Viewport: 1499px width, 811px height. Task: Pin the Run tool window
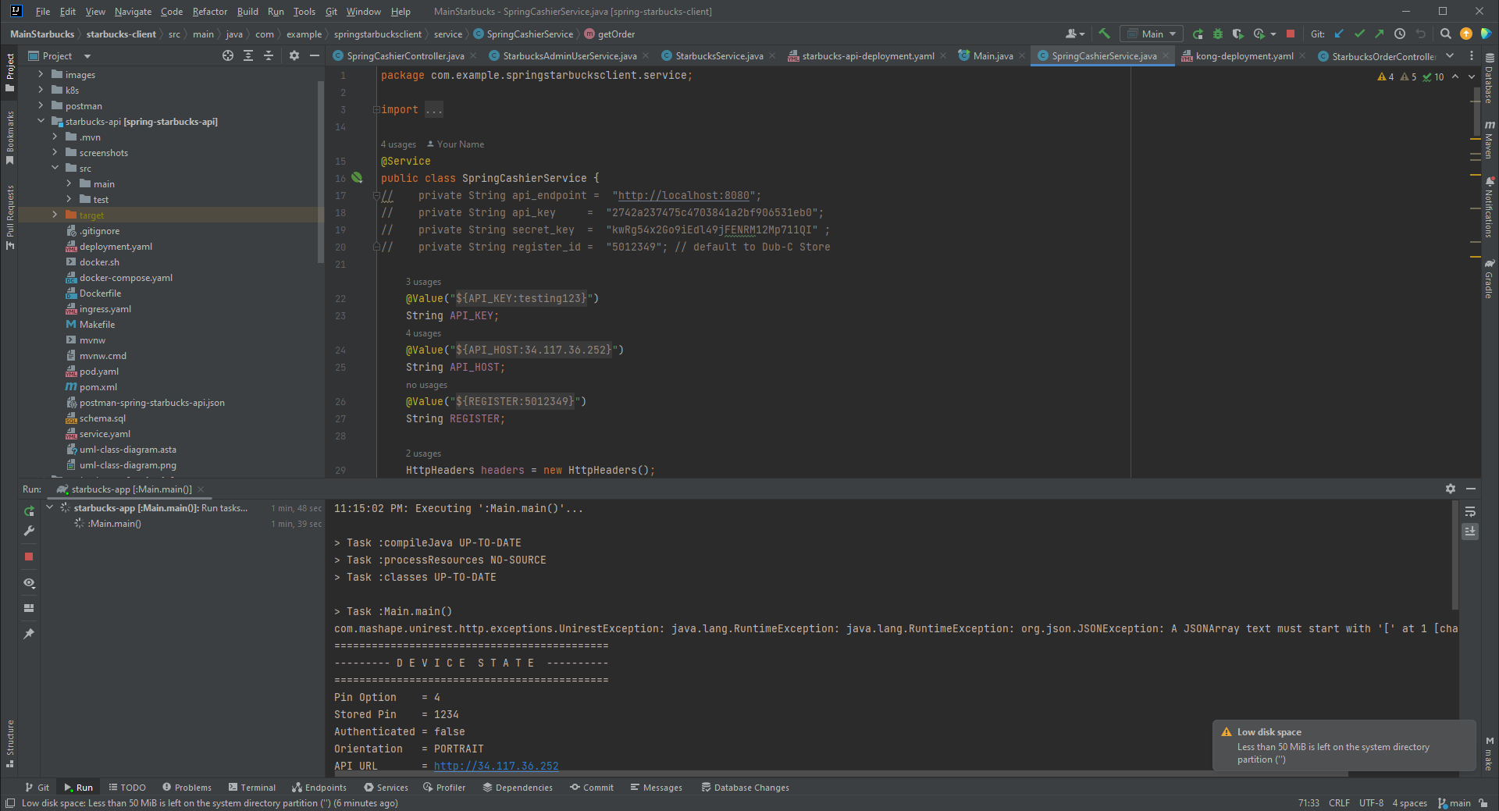[29, 634]
